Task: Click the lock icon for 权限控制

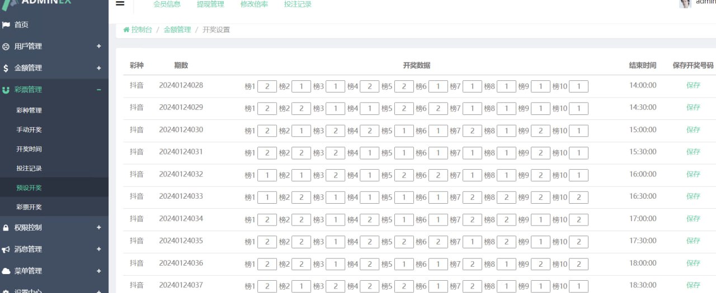Action: point(6,228)
